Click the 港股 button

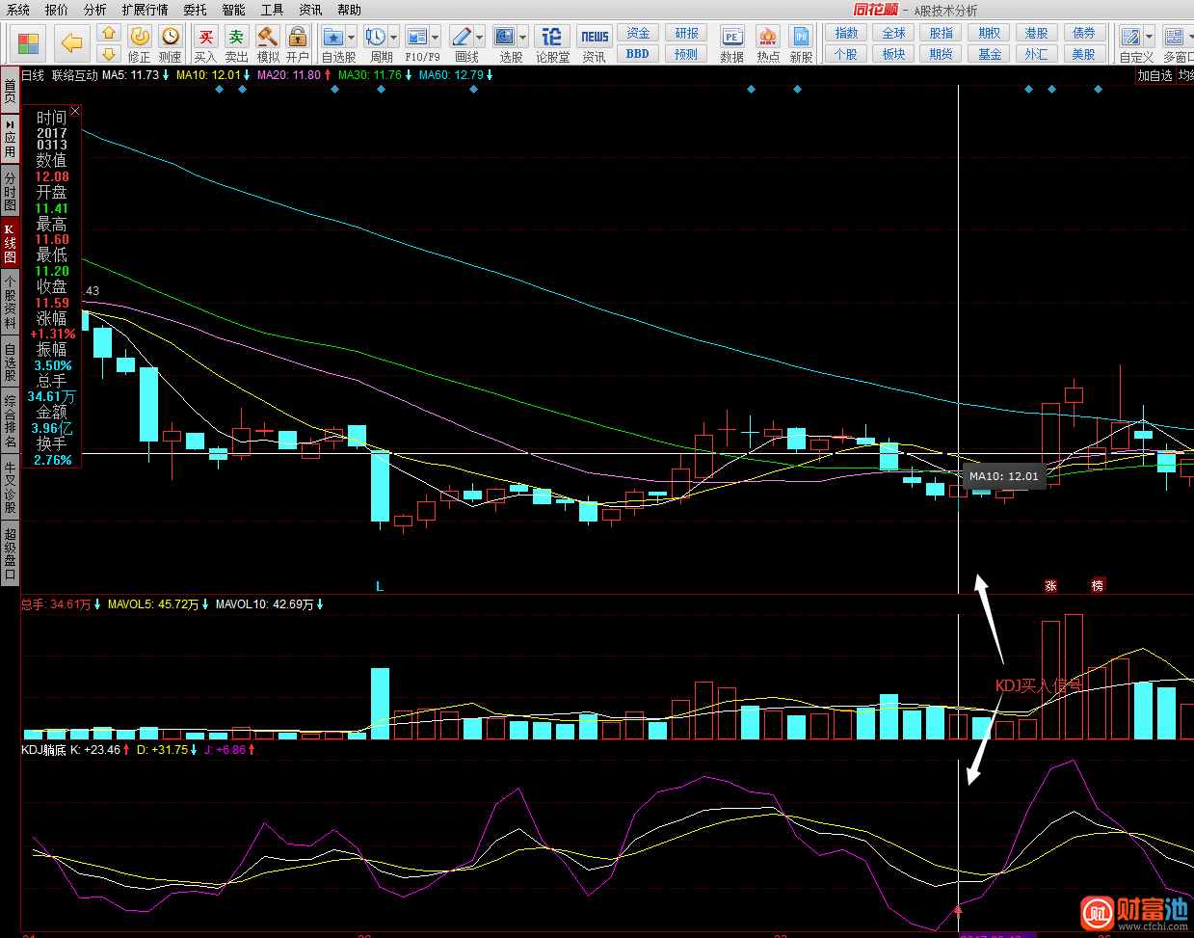(x=1037, y=33)
